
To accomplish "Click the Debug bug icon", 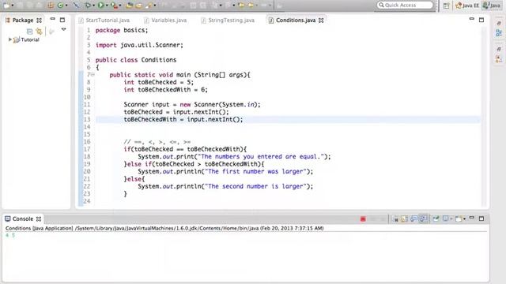I will pos(88,6).
